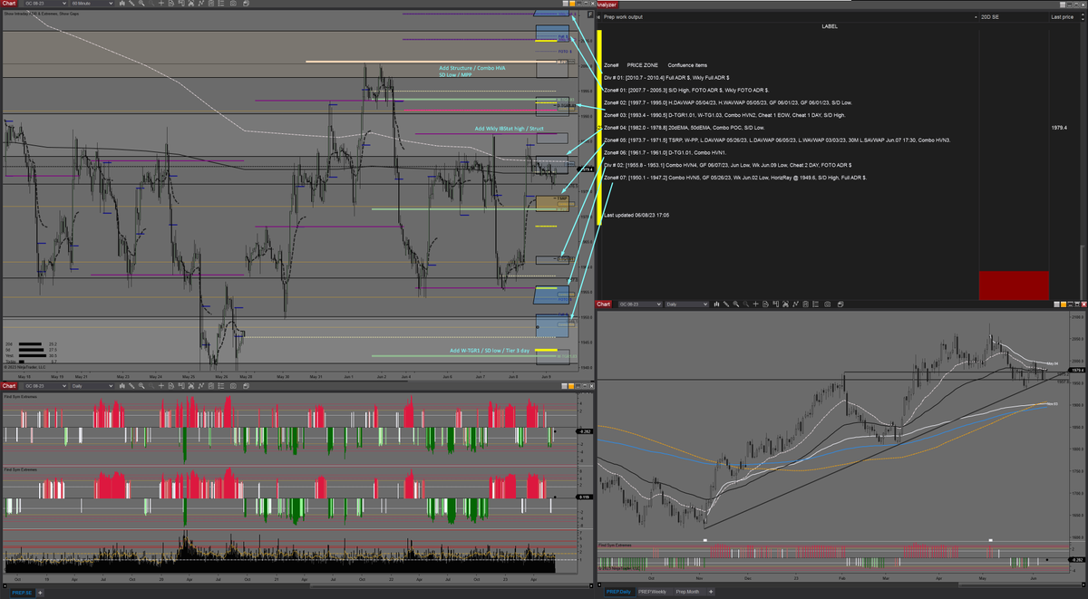Switch to the PREP:Daily tab

point(619,593)
